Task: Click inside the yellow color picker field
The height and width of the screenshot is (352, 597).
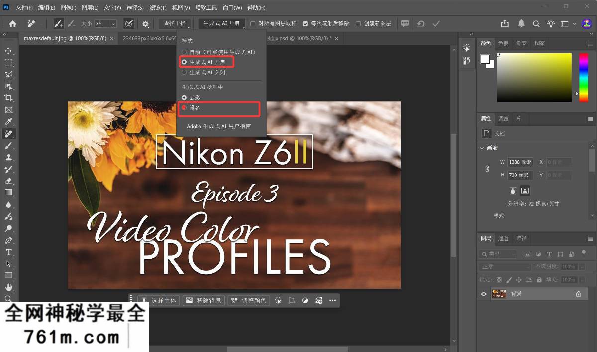Action: [534, 78]
